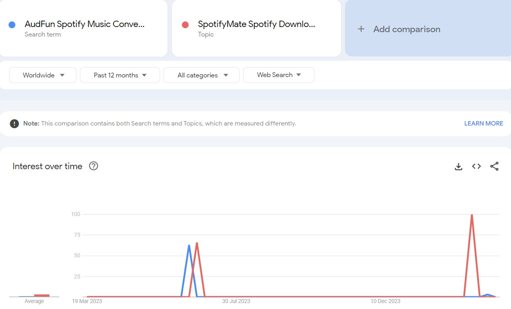Open the Worldwide region dropdown
Image resolution: width=511 pixels, height=309 pixels.
[x=43, y=75]
